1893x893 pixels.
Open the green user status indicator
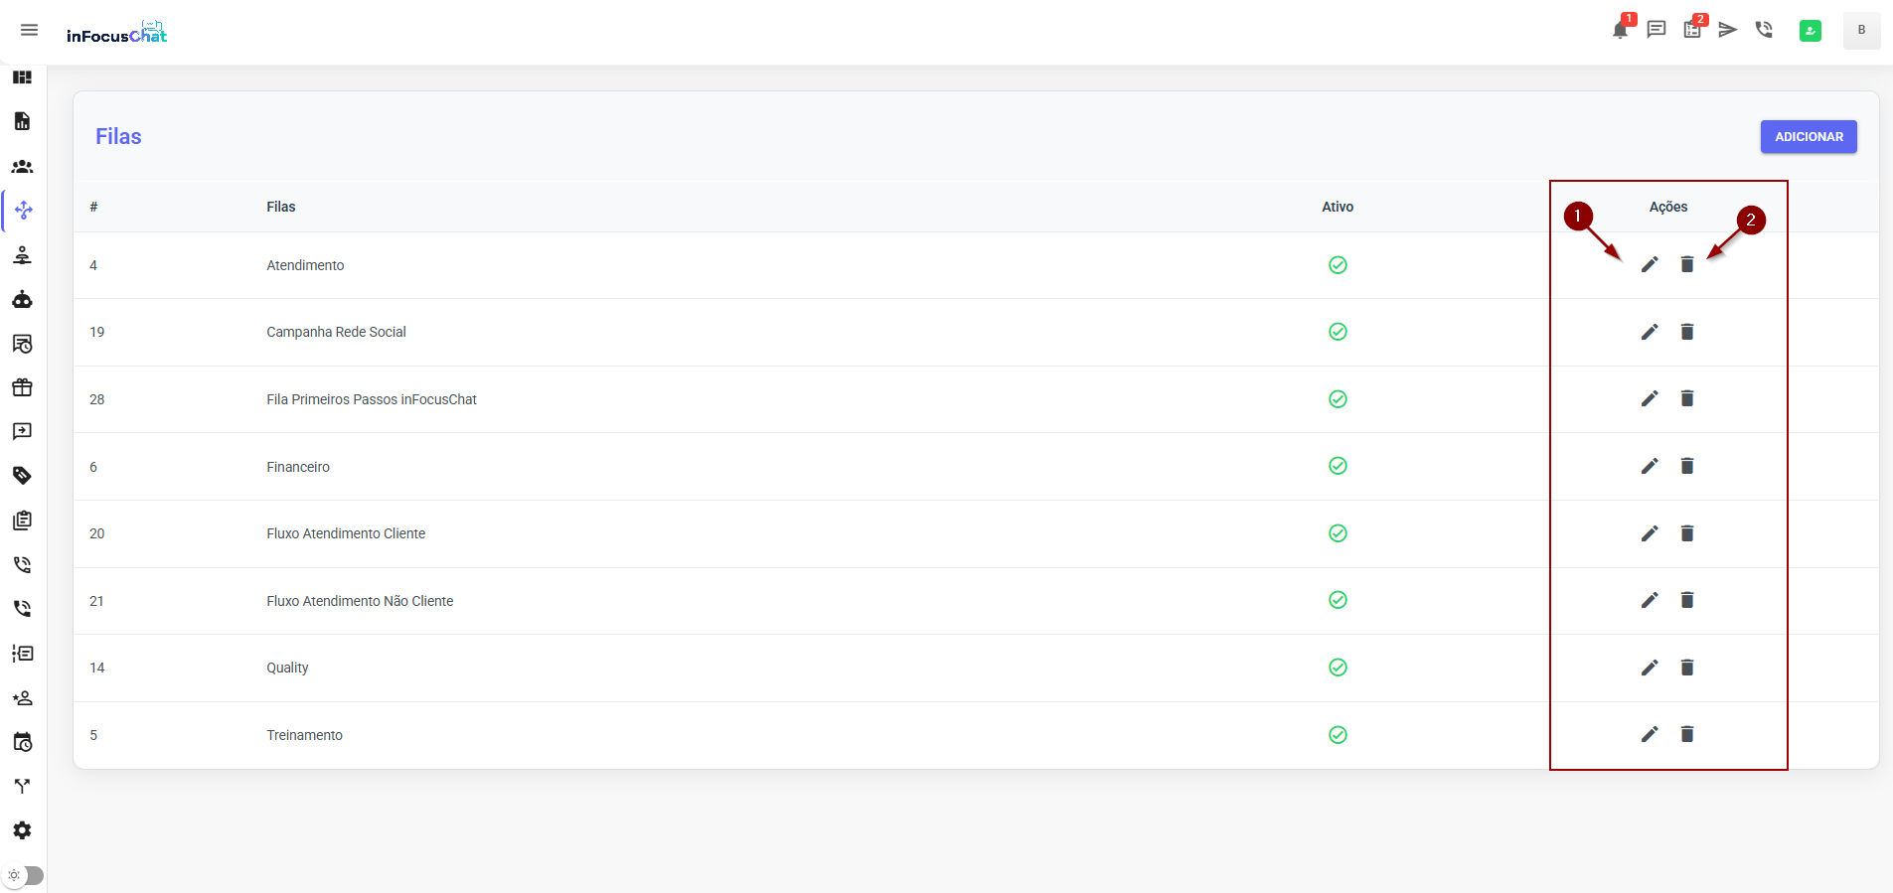1810,31
